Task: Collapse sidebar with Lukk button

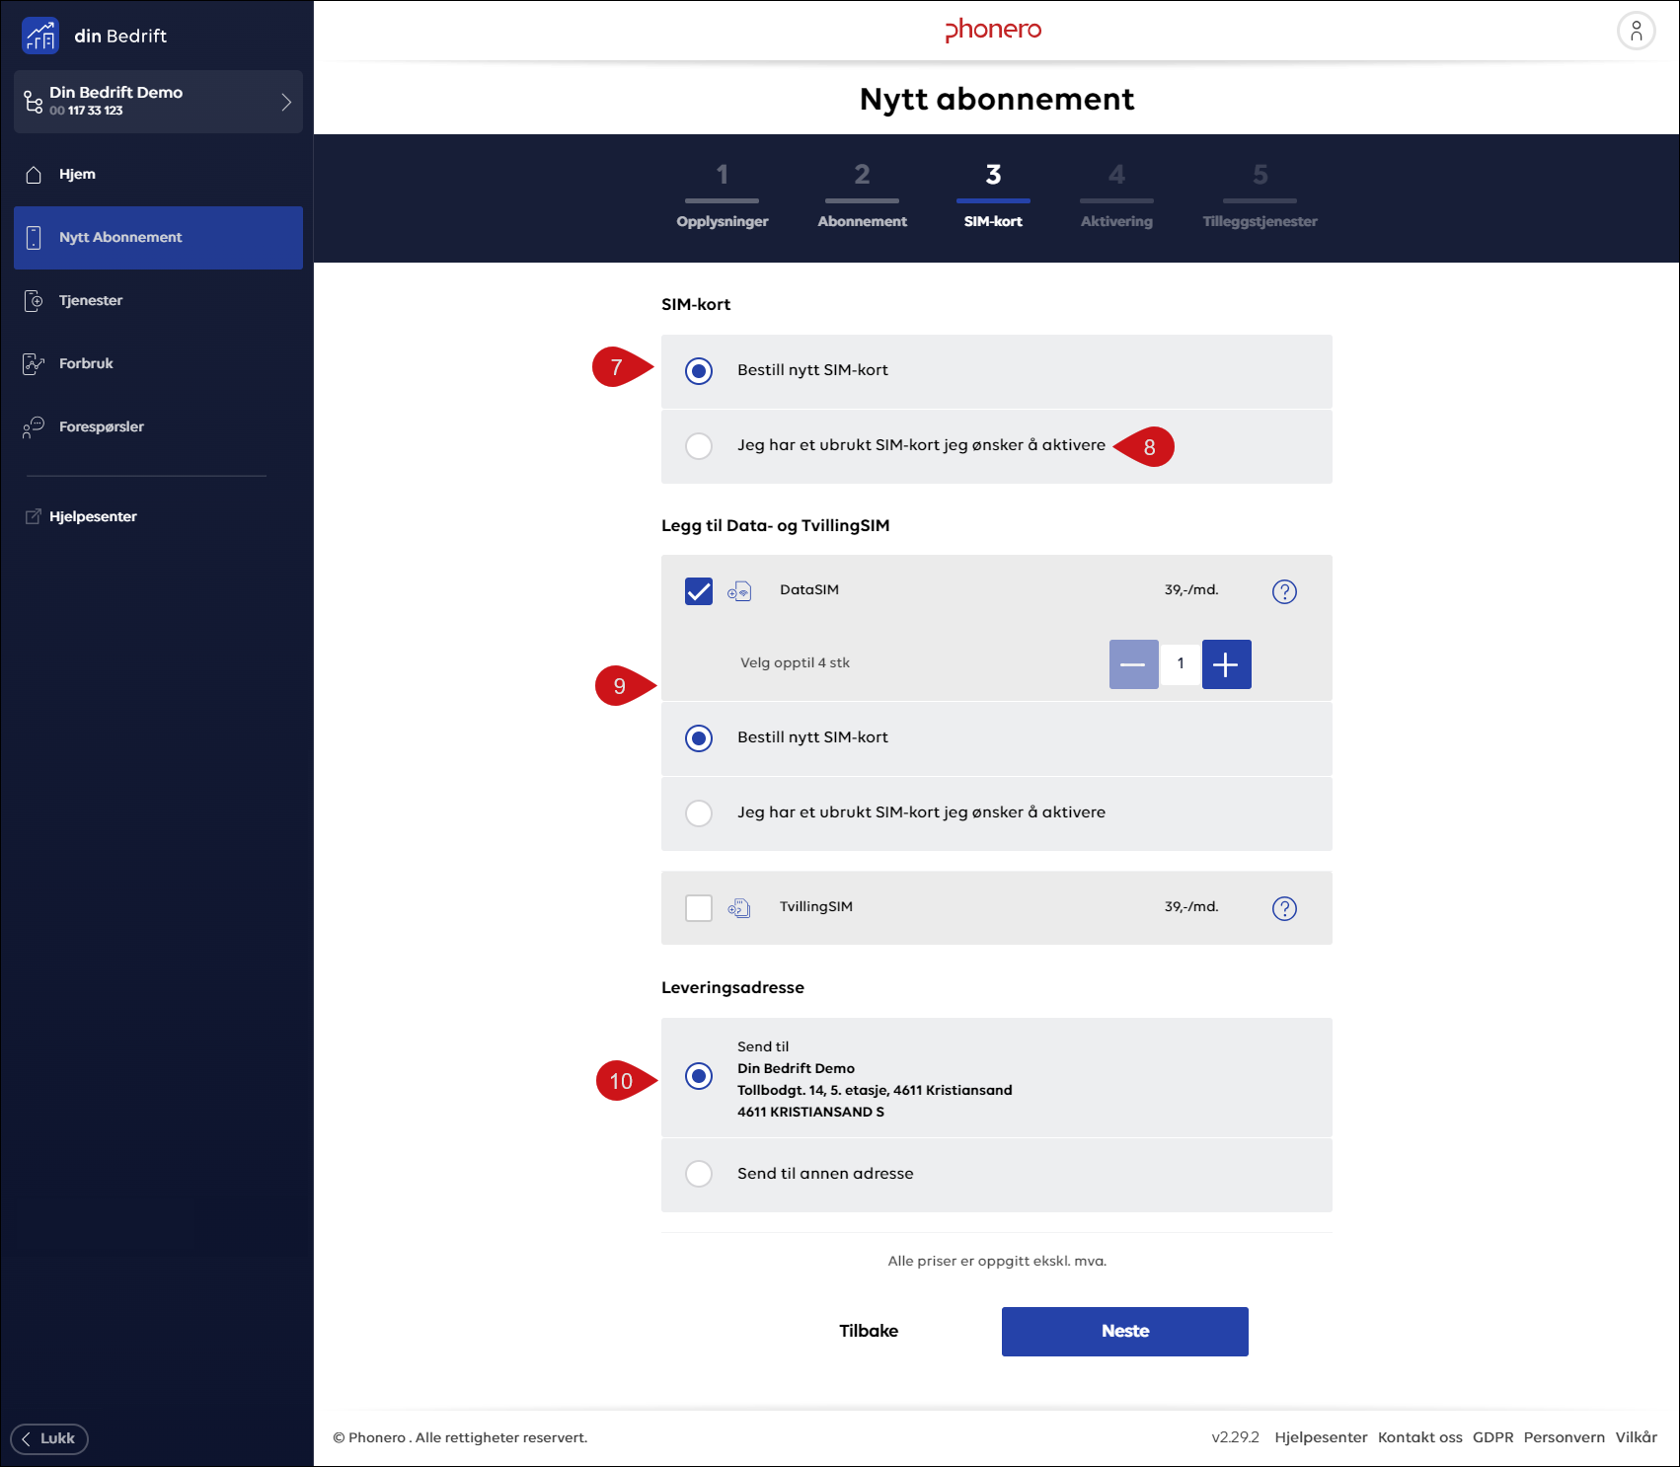Action: click(x=49, y=1438)
